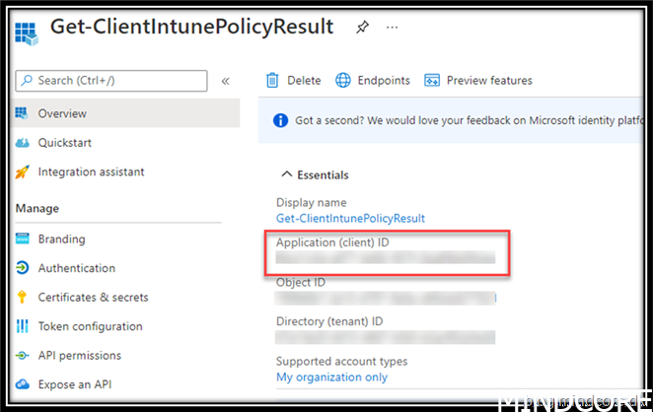
Task: Collapse the Essentials section
Action: pos(287,175)
